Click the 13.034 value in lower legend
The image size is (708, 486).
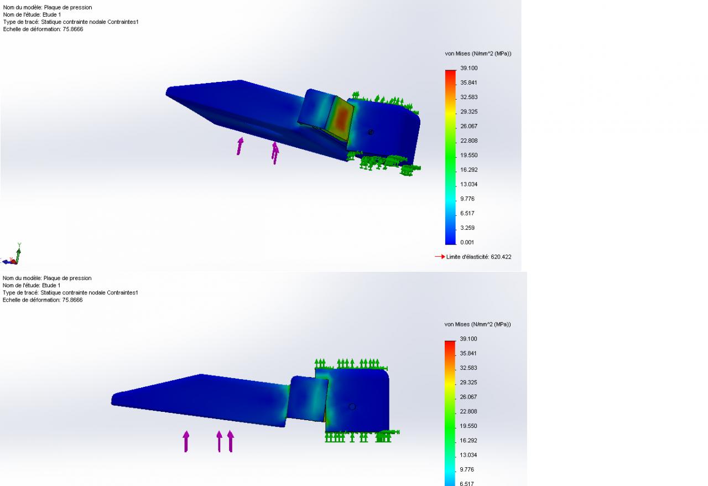[468, 455]
